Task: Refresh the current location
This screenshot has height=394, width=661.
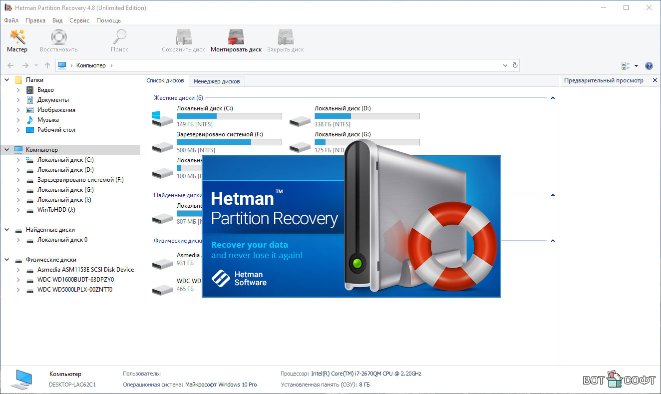Action: 515,65
